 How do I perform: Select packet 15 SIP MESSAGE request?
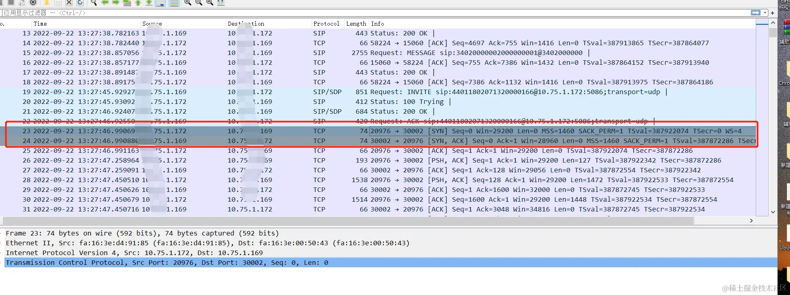378,53
